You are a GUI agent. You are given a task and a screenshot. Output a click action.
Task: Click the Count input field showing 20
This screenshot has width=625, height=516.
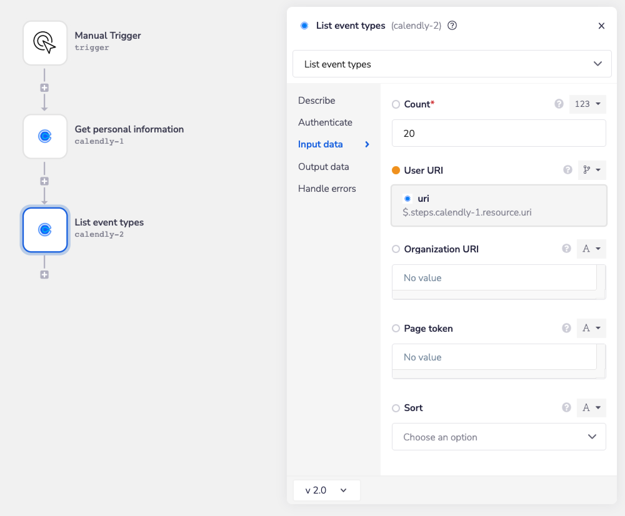pos(499,133)
